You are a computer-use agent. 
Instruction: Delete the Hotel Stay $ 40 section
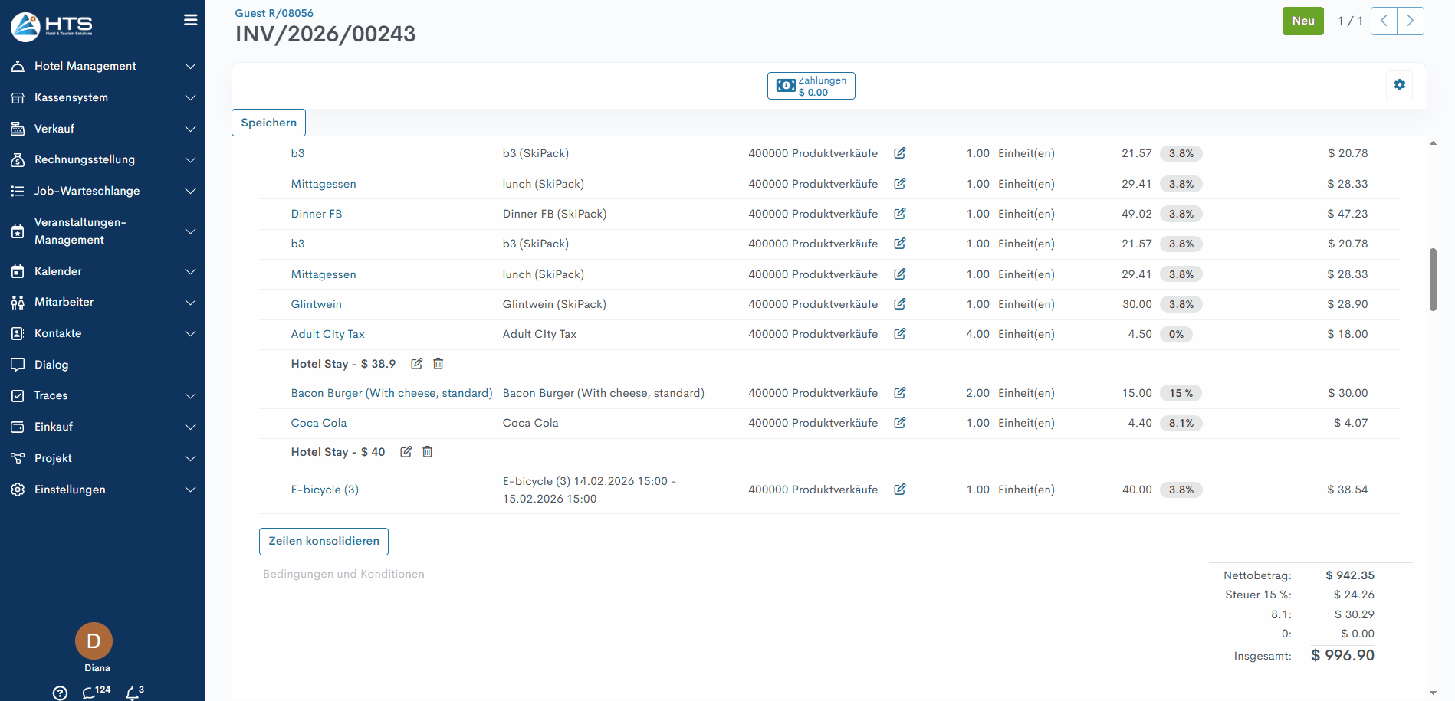[428, 452]
